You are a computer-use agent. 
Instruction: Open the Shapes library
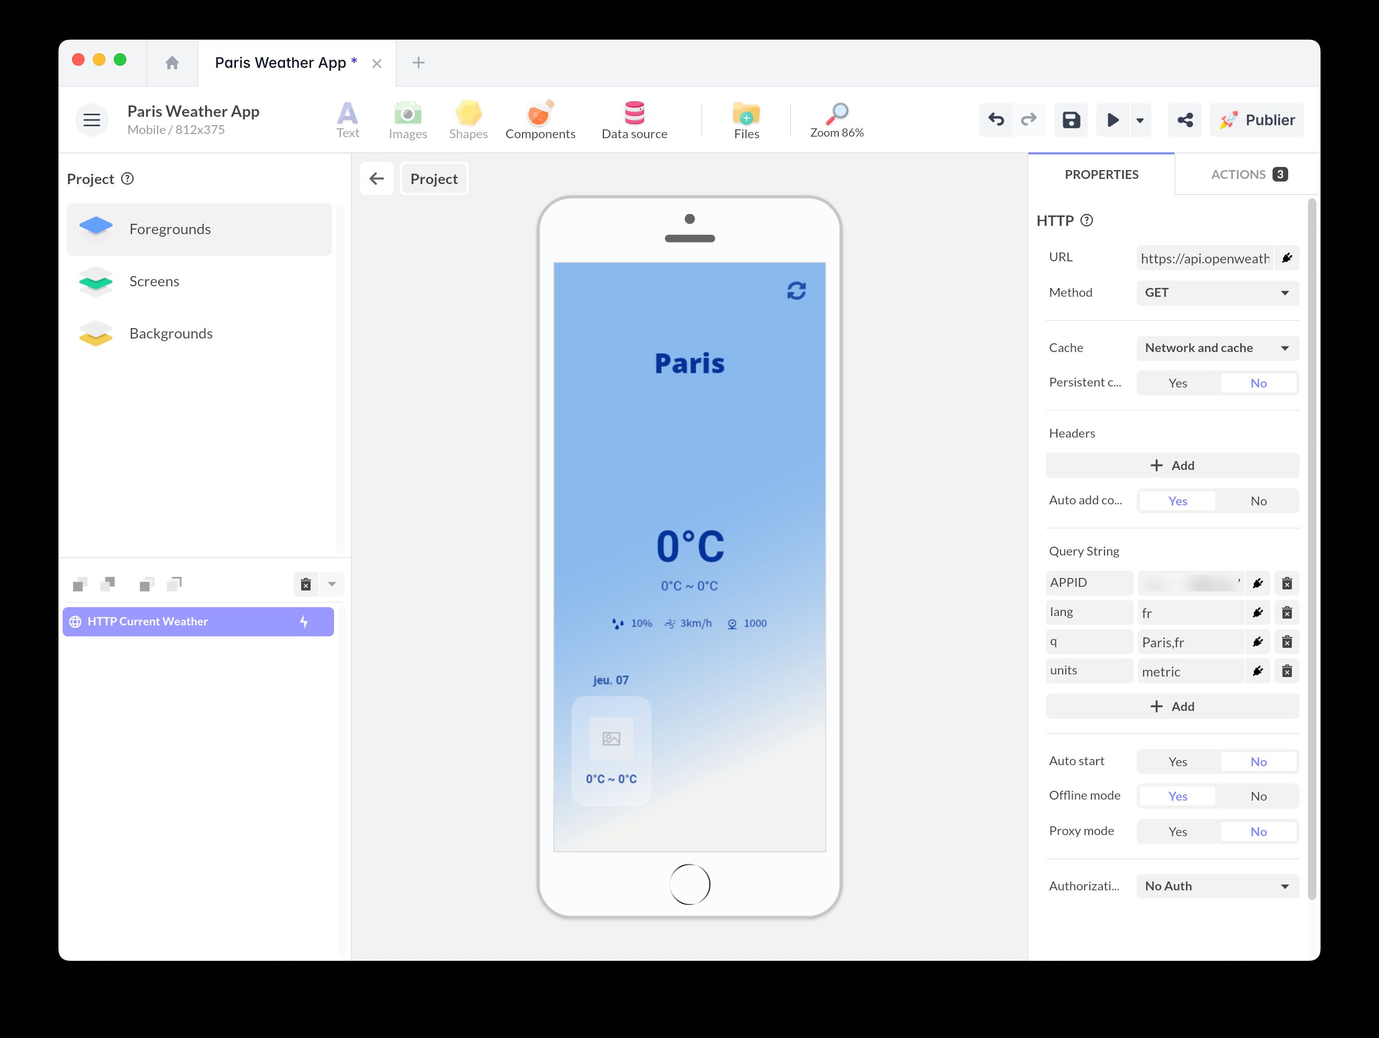[x=468, y=119]
